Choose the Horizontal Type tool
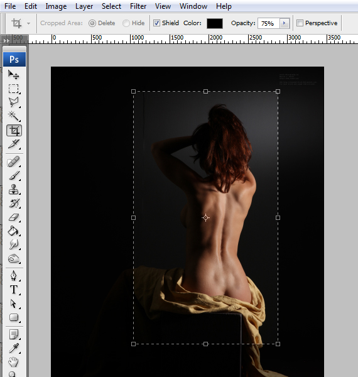The image size is (358, 377). point(13,290)
